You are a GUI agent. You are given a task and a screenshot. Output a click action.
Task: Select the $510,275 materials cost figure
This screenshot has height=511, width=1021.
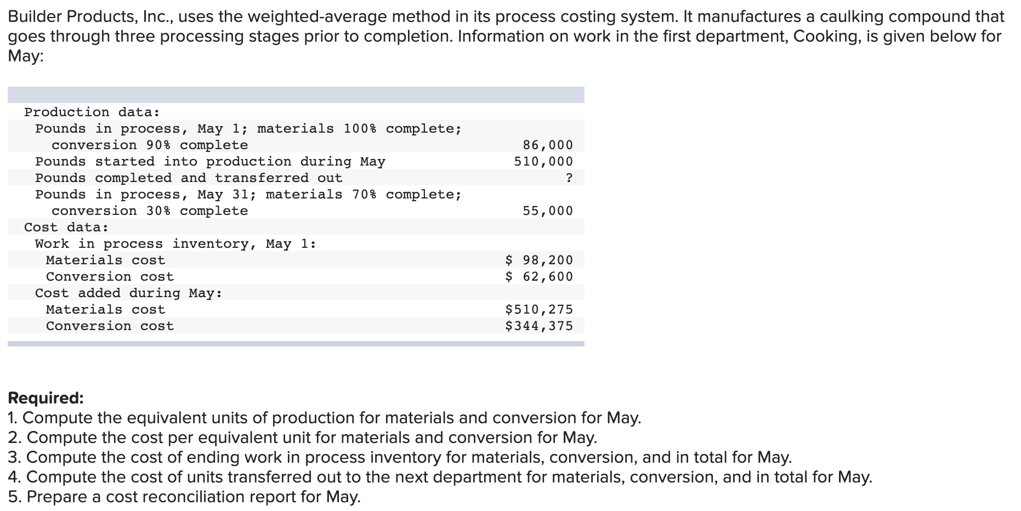coord(538,309)
